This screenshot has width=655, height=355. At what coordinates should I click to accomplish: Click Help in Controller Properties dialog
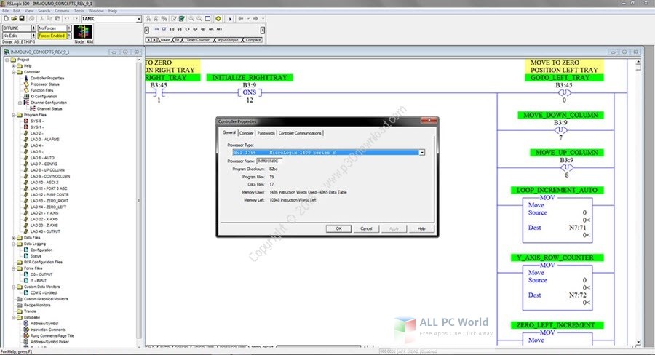(421, 229)
